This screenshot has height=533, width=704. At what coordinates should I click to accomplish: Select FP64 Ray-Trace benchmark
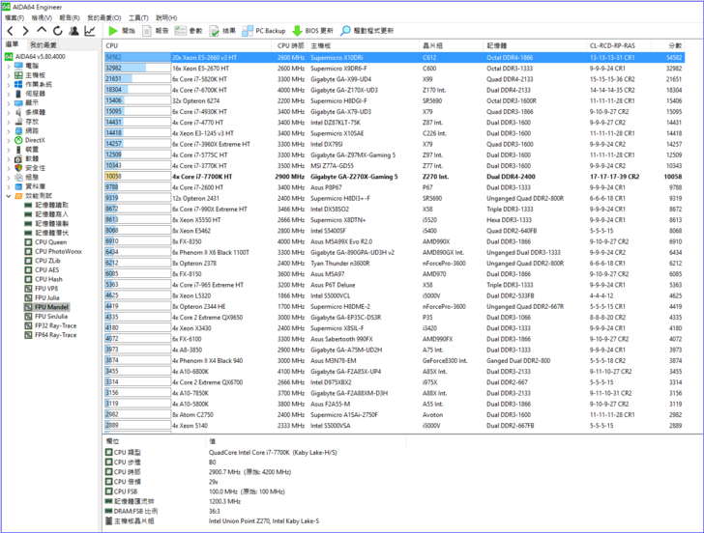coord(56,334)
